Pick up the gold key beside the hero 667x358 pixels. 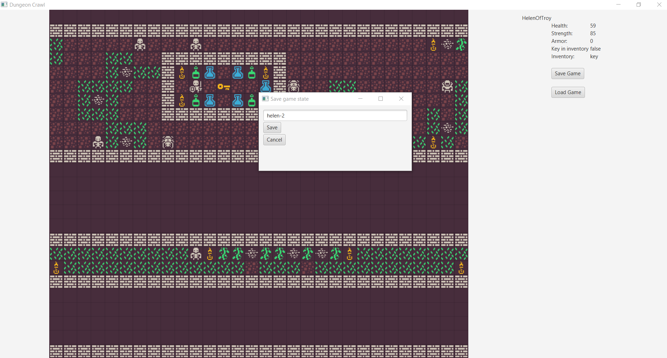point(223,87)
